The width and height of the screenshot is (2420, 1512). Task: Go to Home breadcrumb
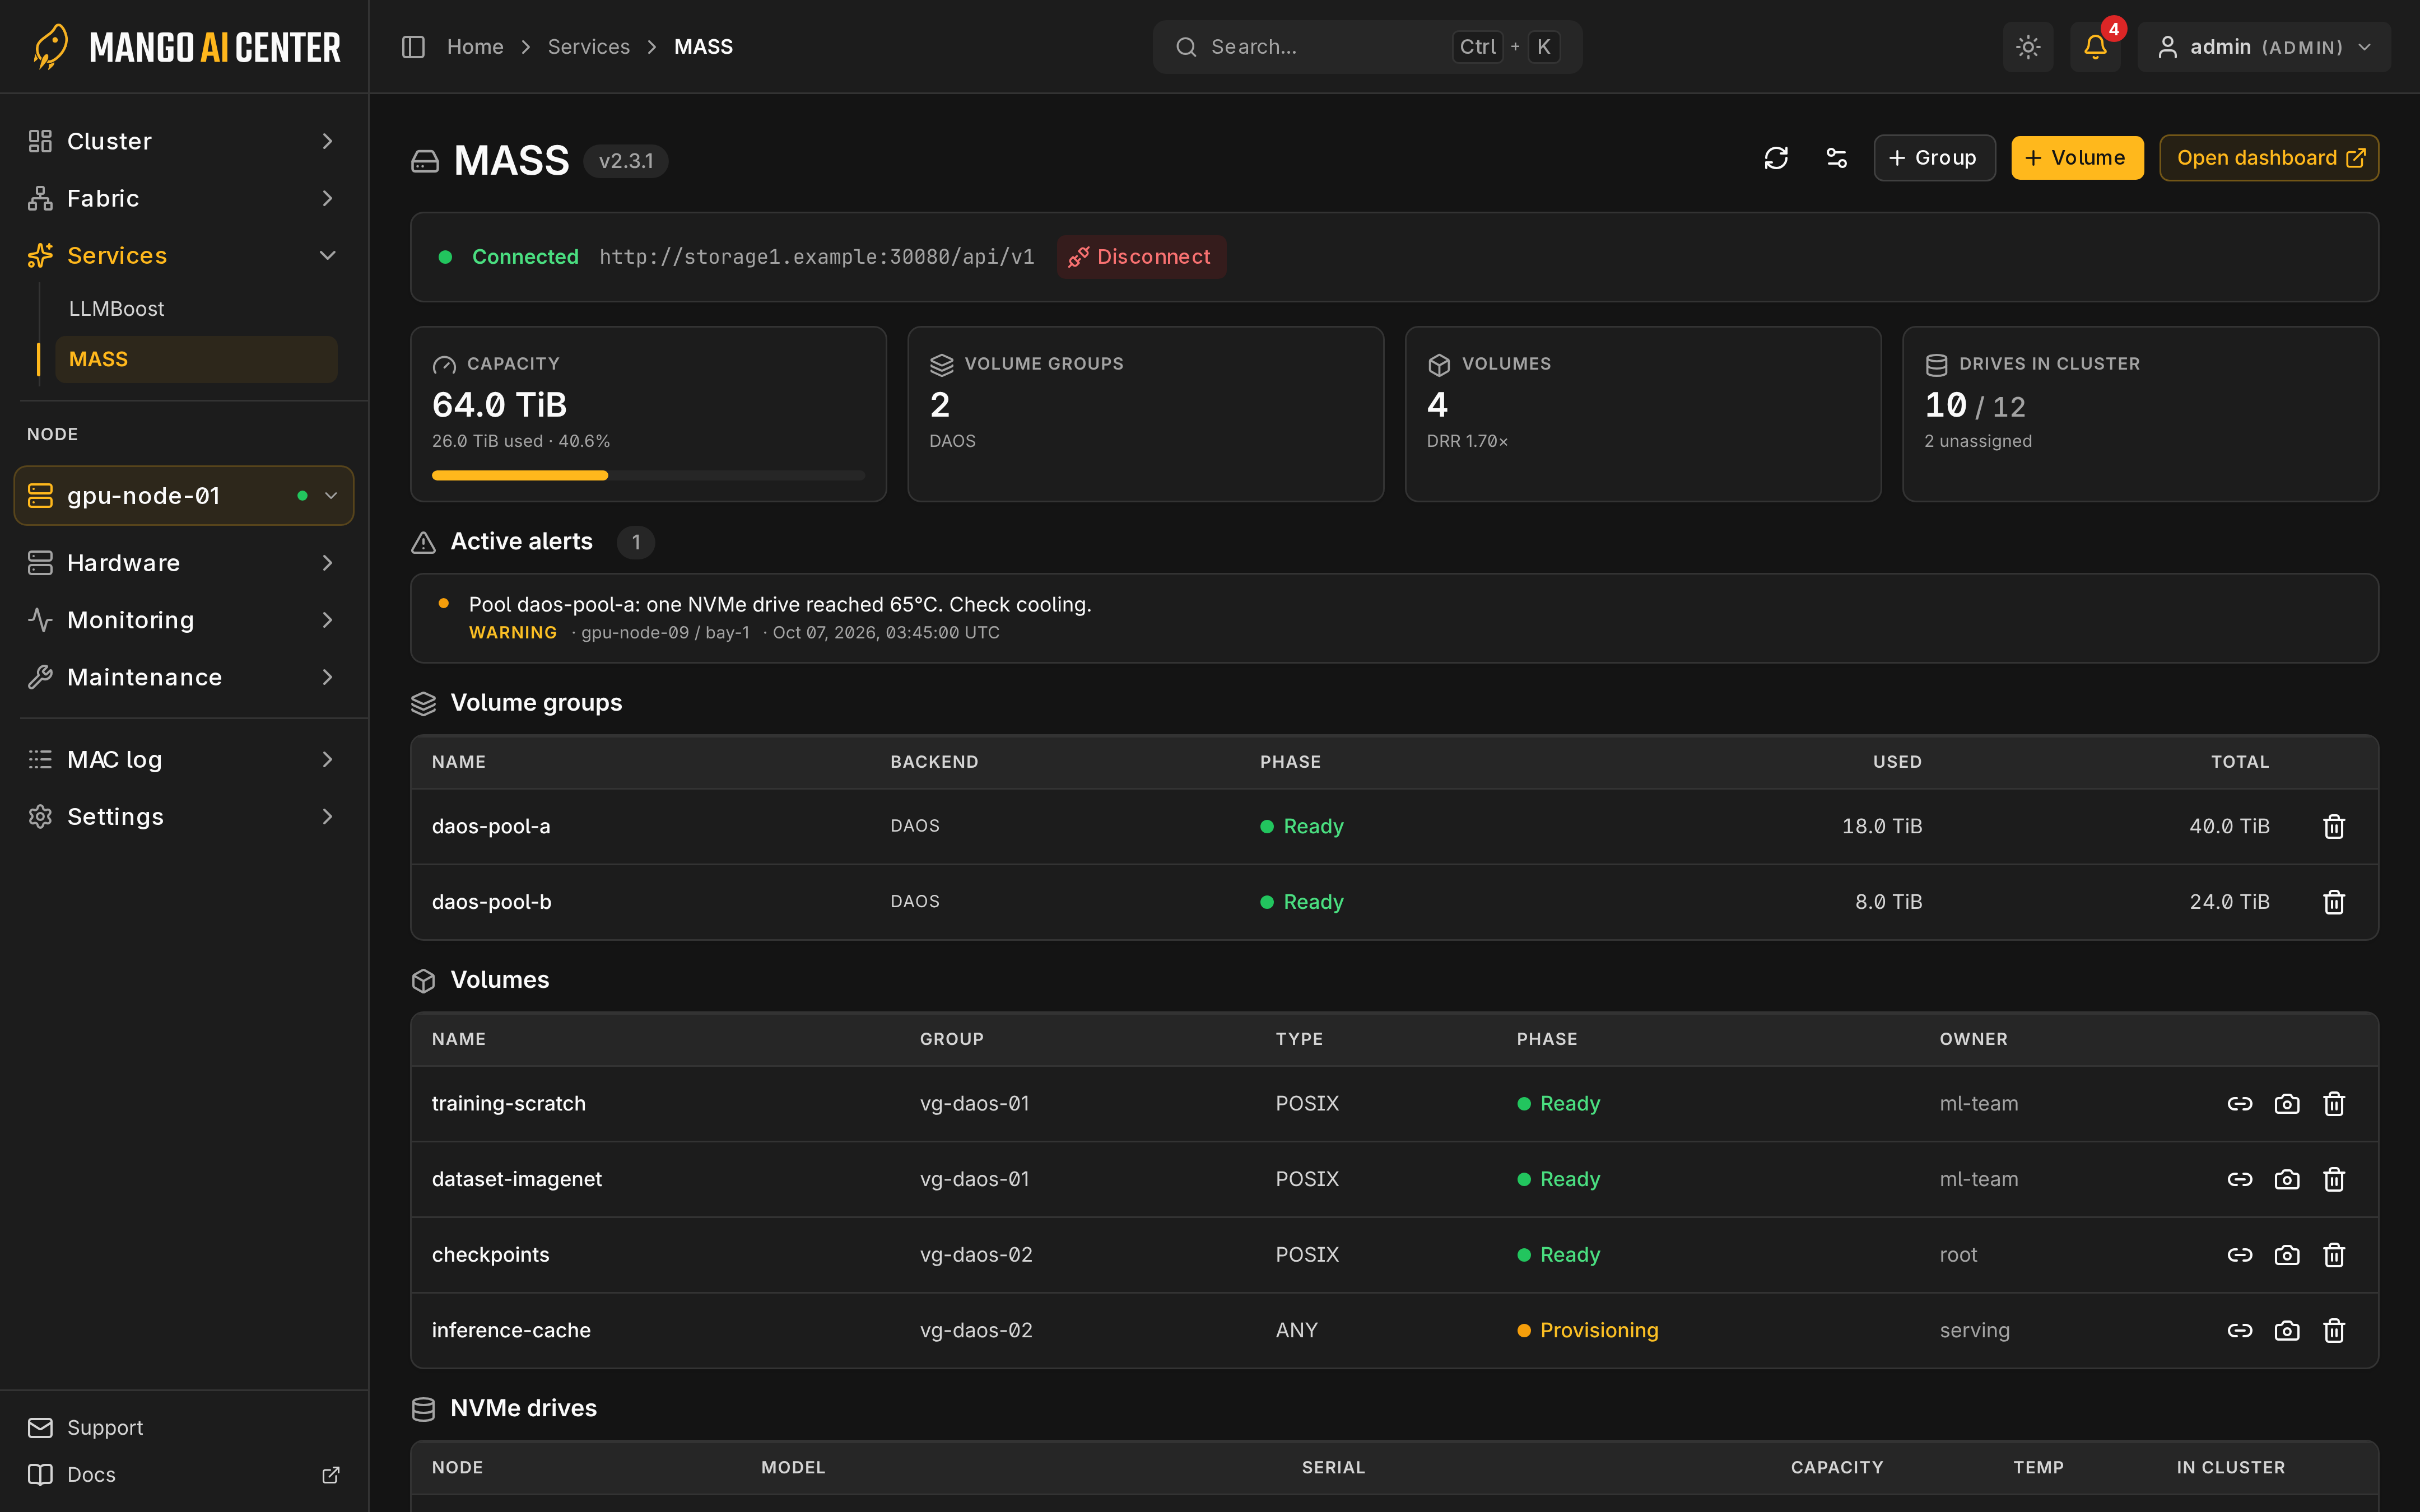pyautogui.click(x=475, y=47)
